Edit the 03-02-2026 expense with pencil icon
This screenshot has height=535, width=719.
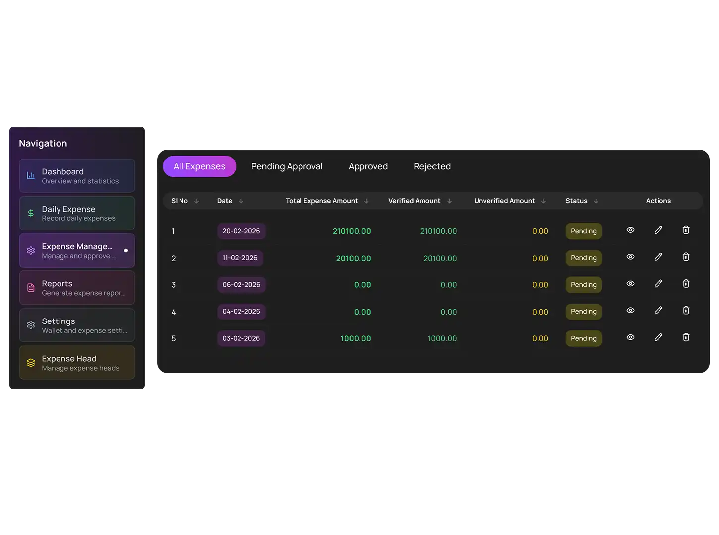point(658,337)
